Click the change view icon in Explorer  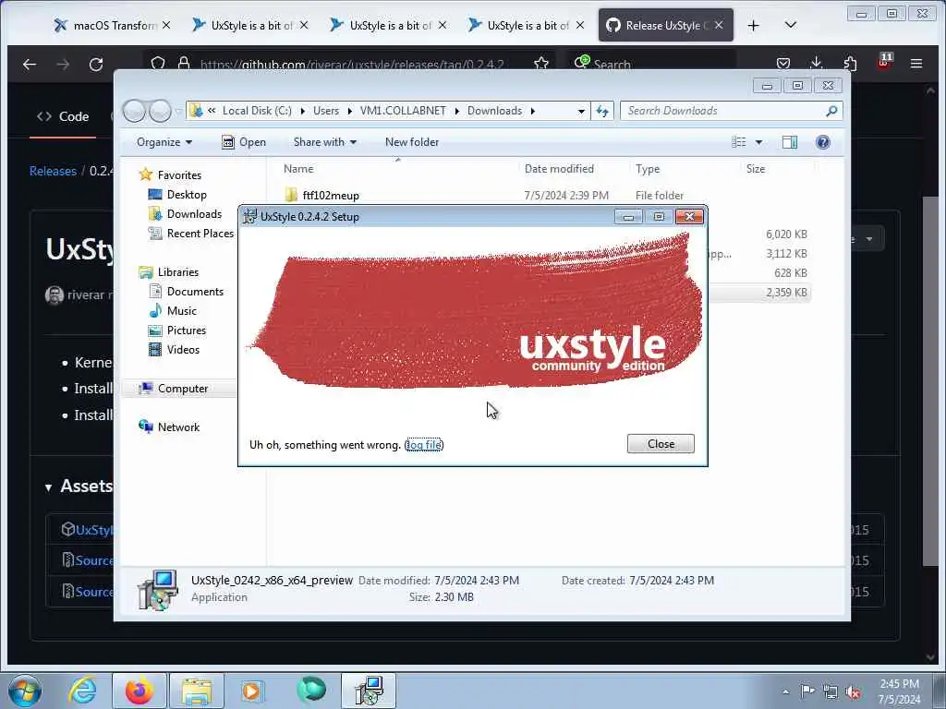pyautogui.click(x=739, y=142)
